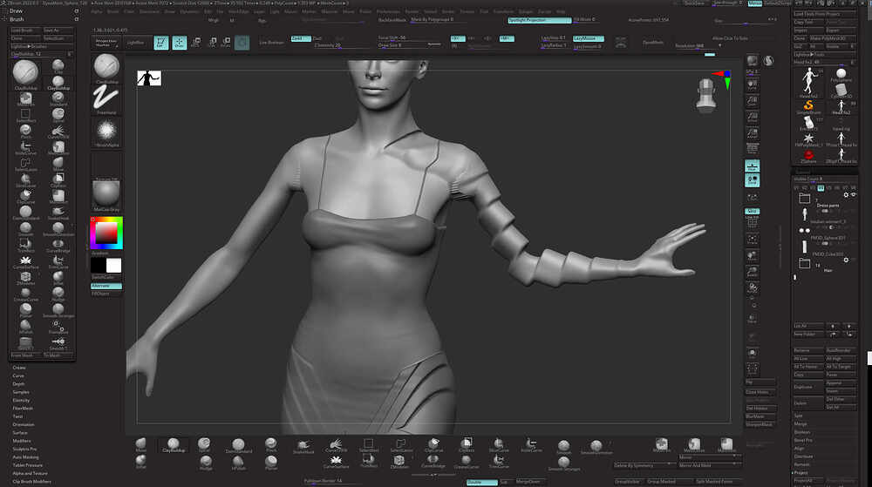This screenshot has width=872, height=487.
Task: Click the QuickSave button
Action: 694,3
